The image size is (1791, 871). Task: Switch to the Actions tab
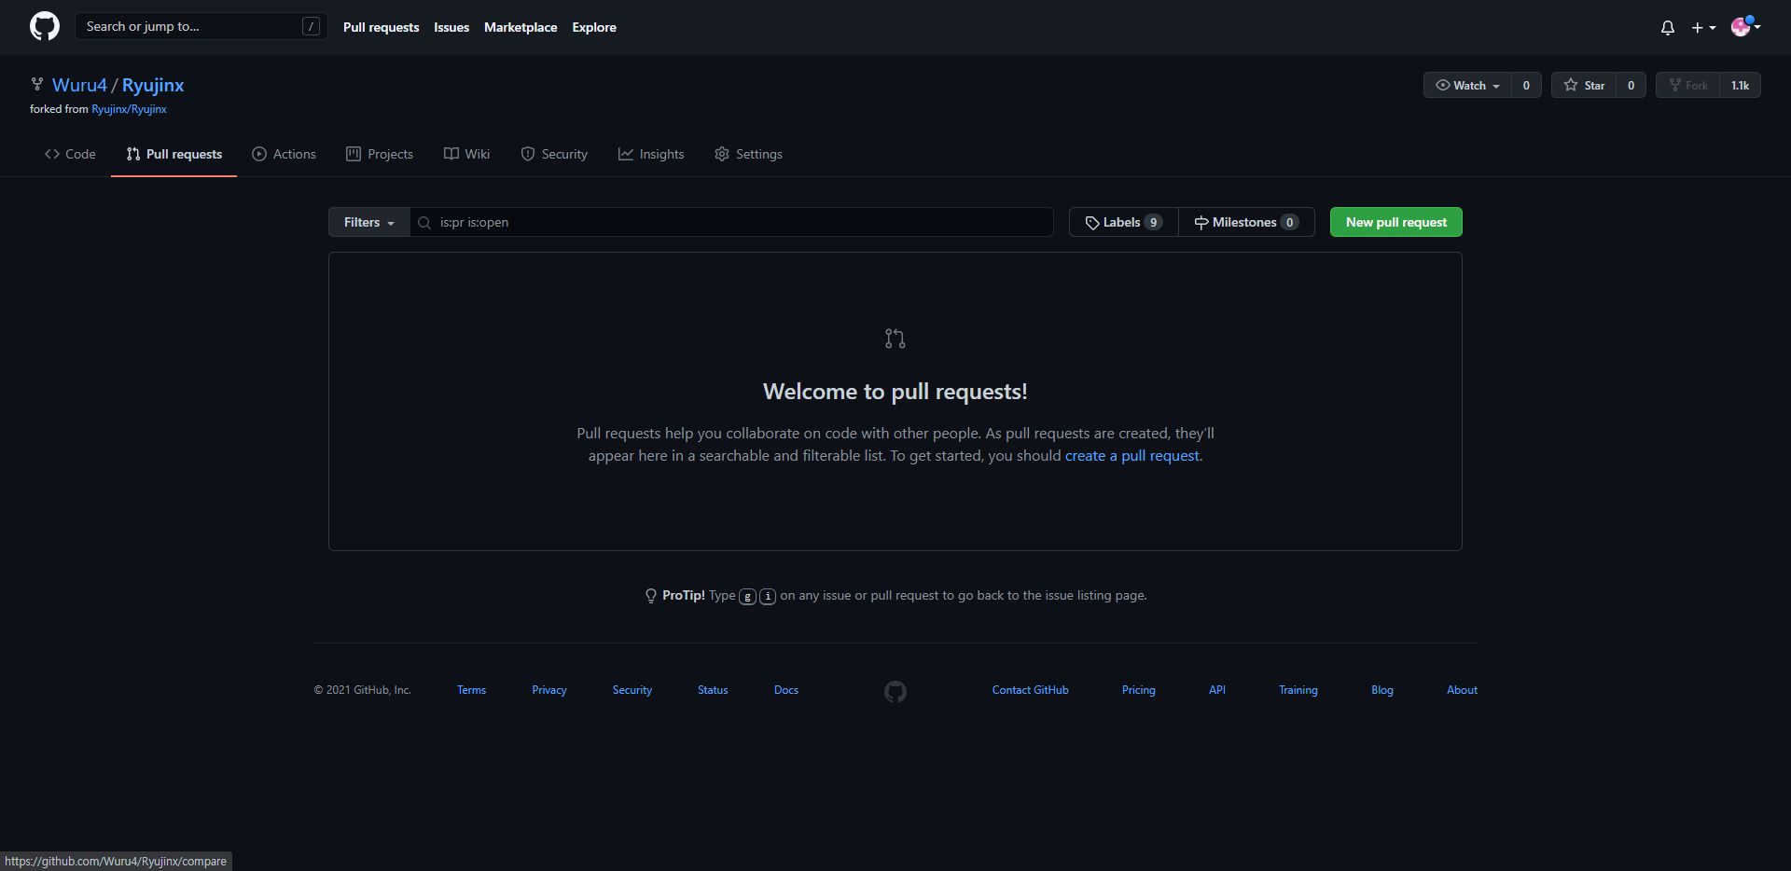[285, 154]
